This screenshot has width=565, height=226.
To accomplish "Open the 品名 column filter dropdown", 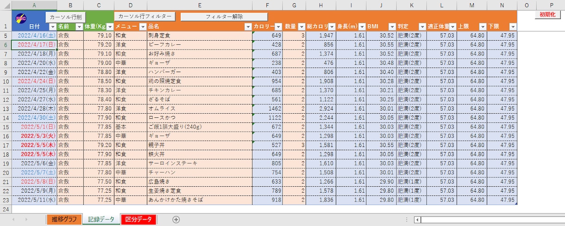I will pos(248,27).
